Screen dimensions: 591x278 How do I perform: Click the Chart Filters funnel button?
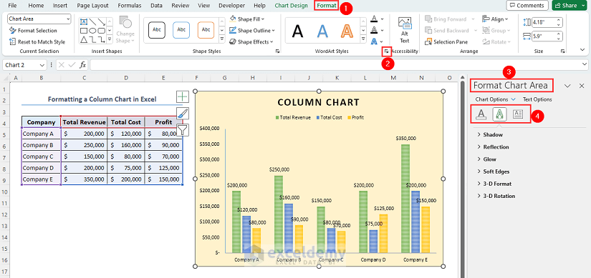click(x=183, y=130)
